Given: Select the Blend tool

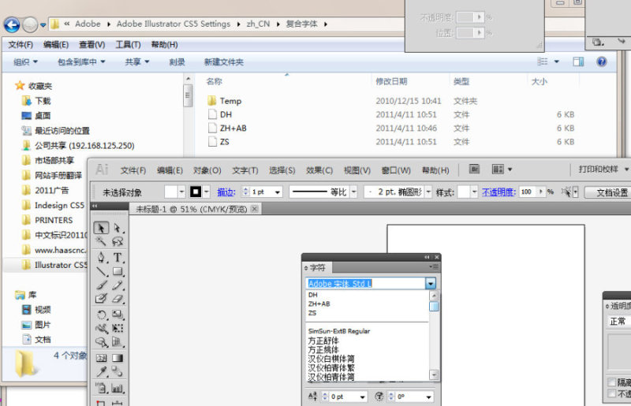Looking at the screenshot, I should tap(118, 371).
